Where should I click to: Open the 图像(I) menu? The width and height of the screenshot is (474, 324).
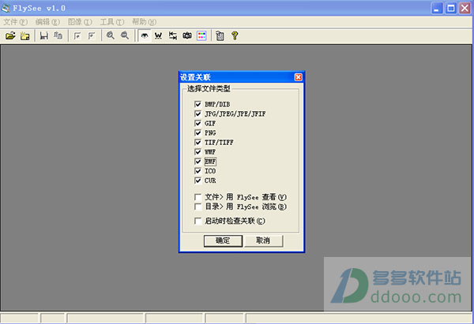click(x=80, y=22)
